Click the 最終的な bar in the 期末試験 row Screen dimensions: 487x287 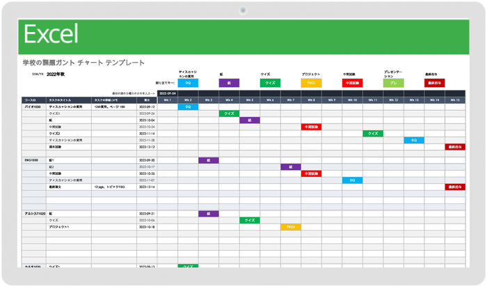click(455, 147)
